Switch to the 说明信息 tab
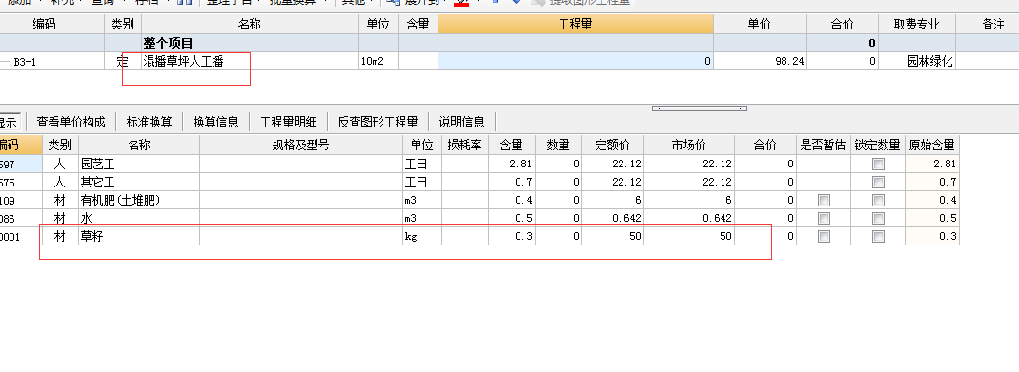1019x372 pixels. coord(461,122)
